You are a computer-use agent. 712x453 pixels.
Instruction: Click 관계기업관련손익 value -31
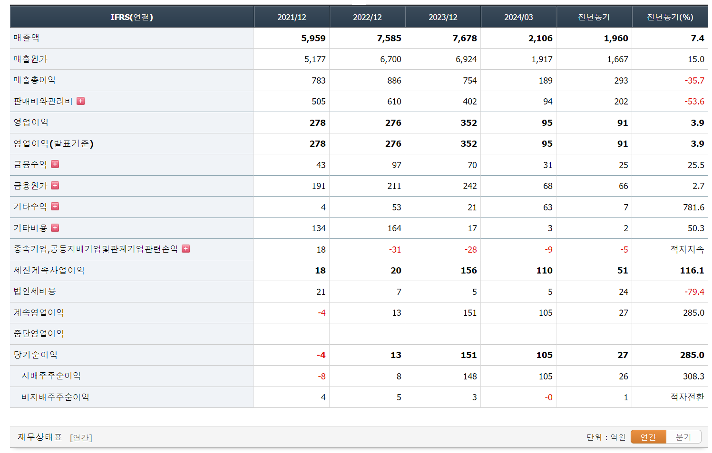click(395, 249)
